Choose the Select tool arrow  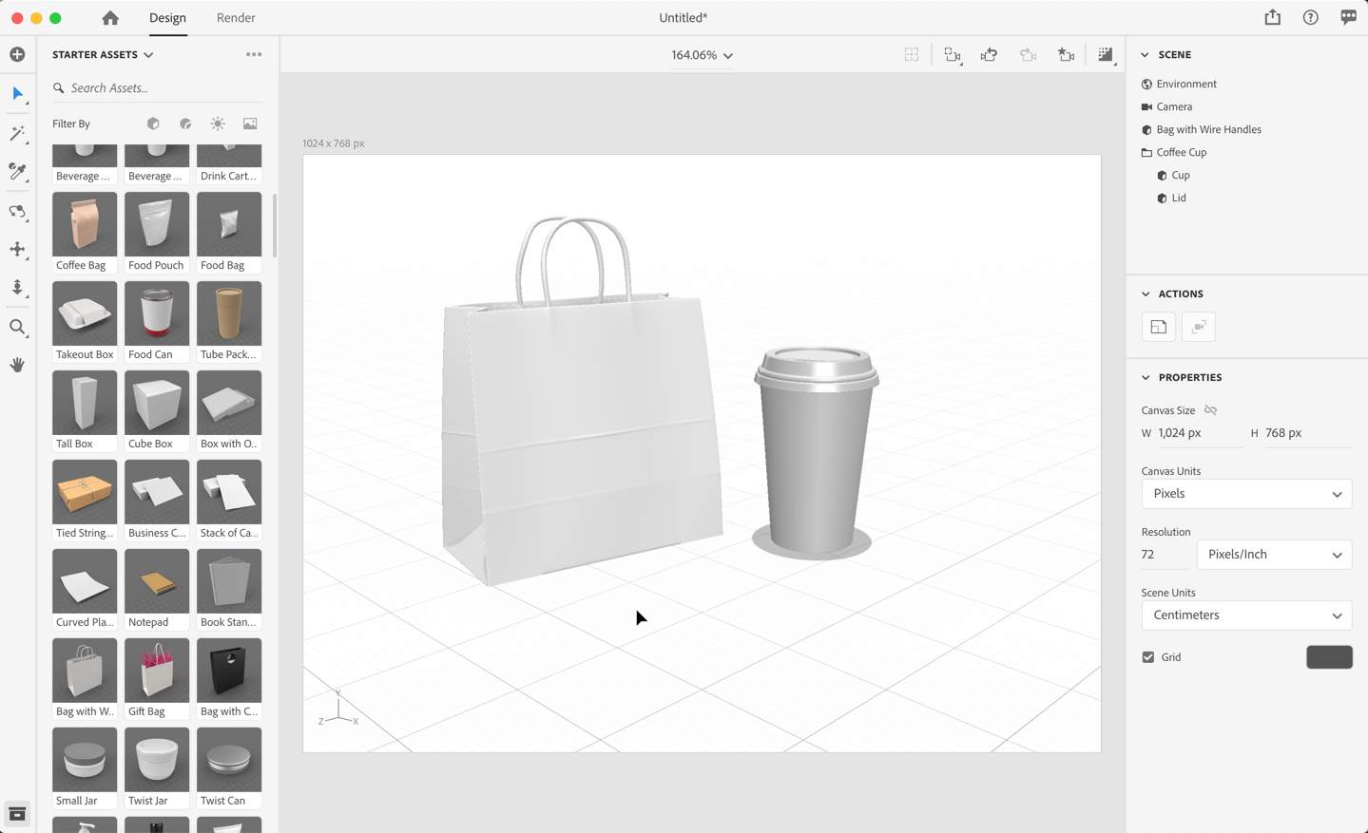click(17, 93)
